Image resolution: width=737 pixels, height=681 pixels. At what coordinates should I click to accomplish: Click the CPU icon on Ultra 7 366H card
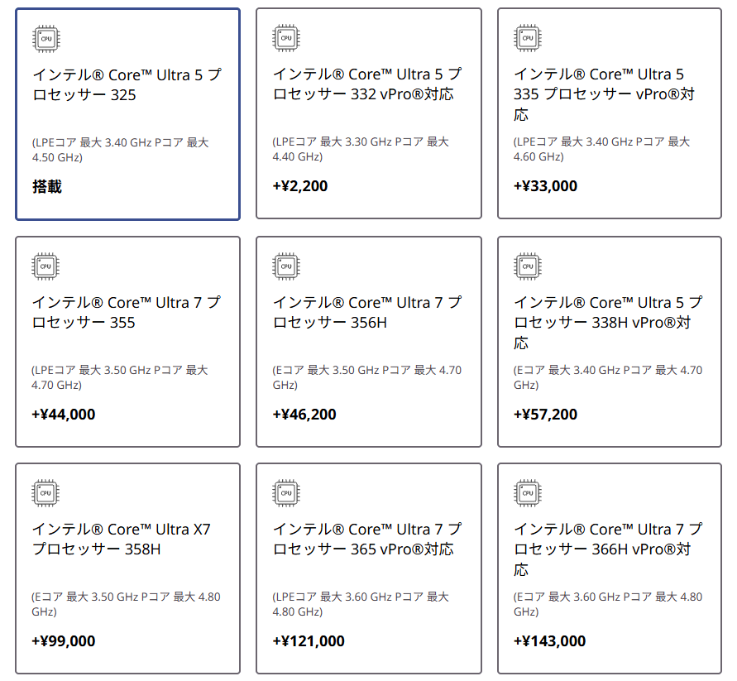[528, 492]
